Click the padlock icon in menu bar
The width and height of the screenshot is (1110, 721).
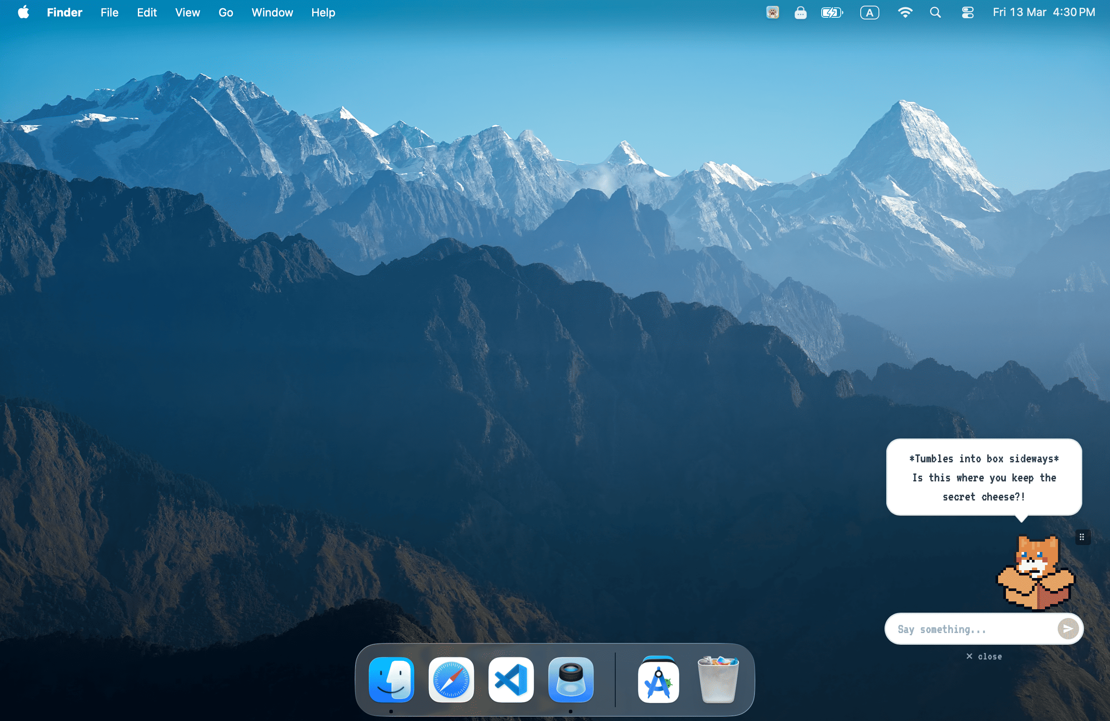click(x=800, y=13)
